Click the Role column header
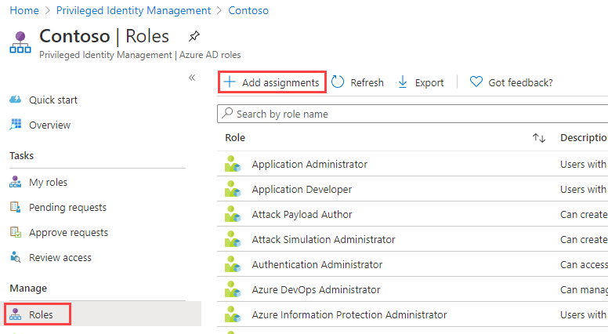 235,138
